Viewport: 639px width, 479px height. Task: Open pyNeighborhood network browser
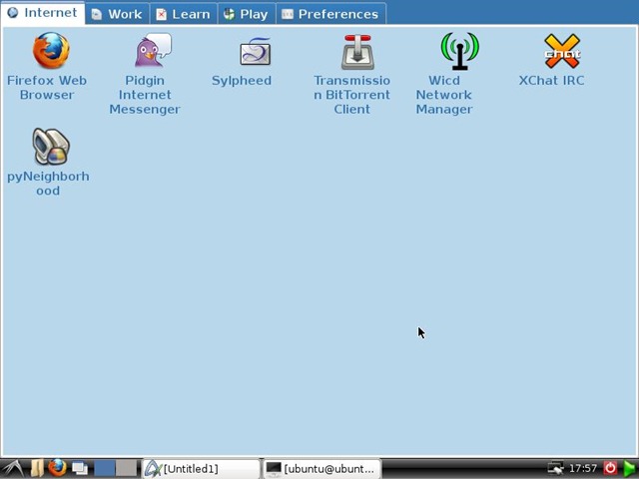[51, 147]
